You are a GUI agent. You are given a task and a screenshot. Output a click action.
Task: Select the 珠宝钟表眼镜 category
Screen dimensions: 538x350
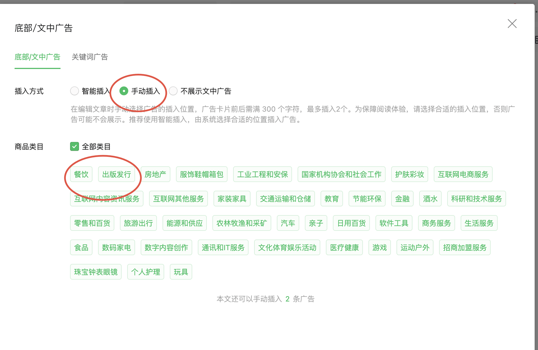point(96,272)
